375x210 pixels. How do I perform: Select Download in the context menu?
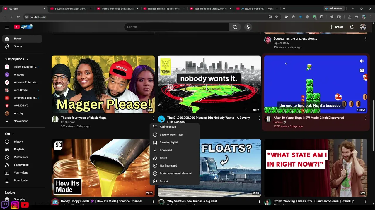tap(175, 150)
